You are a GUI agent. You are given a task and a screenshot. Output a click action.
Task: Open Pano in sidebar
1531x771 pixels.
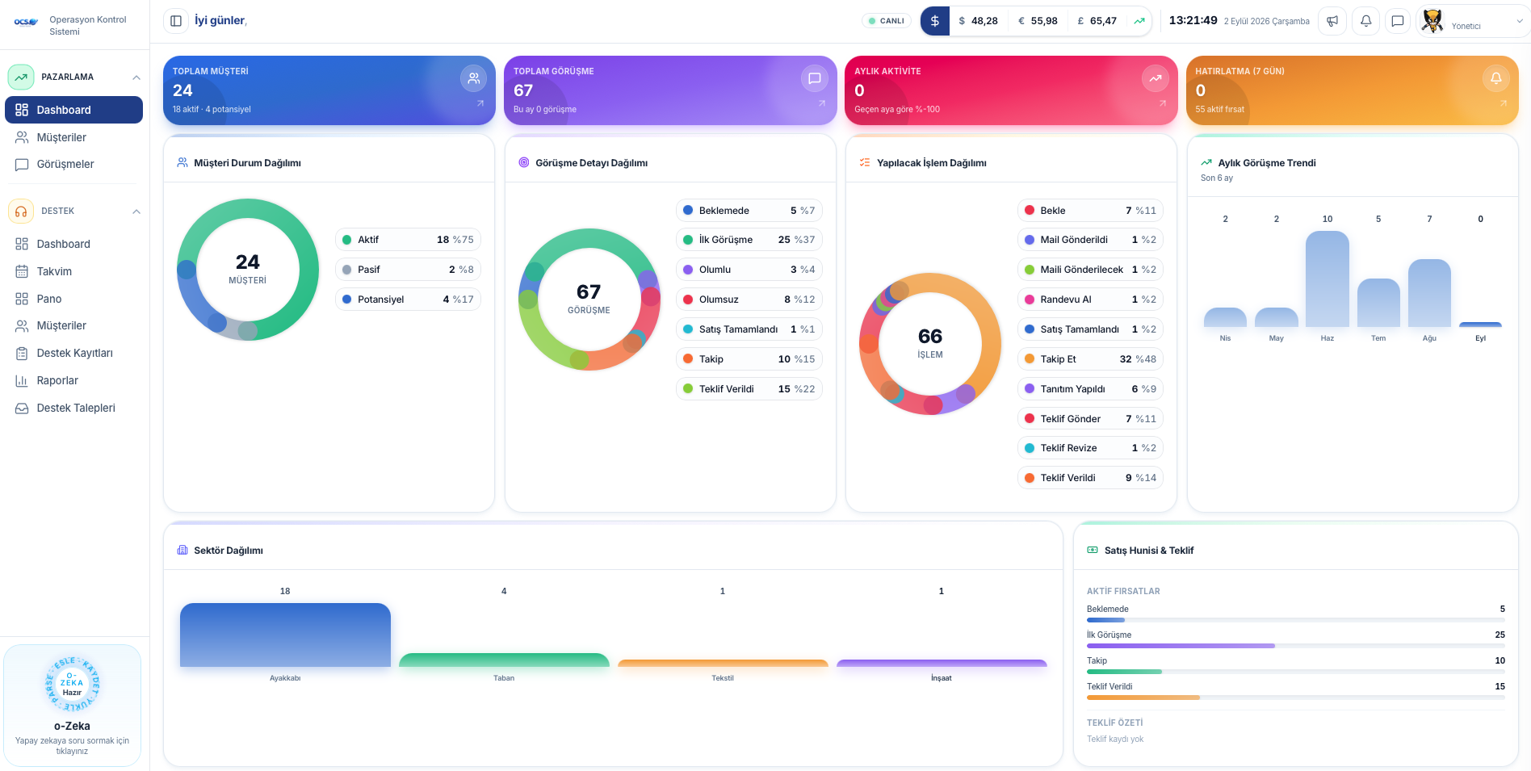pyautogui.click(x=73, y=299)
